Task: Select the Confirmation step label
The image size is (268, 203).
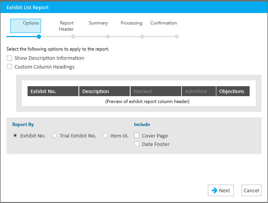Action: [x=163, y=23]
